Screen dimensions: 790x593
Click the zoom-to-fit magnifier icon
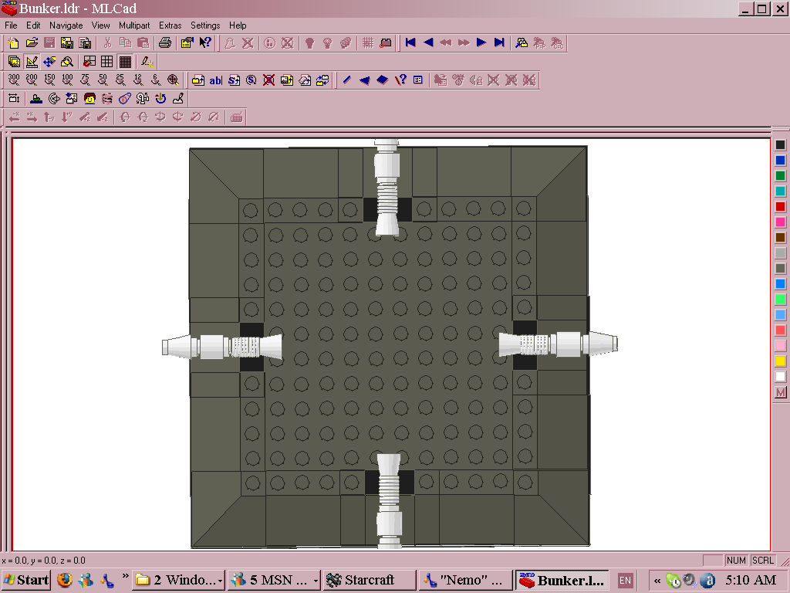(x=173, y=80)
